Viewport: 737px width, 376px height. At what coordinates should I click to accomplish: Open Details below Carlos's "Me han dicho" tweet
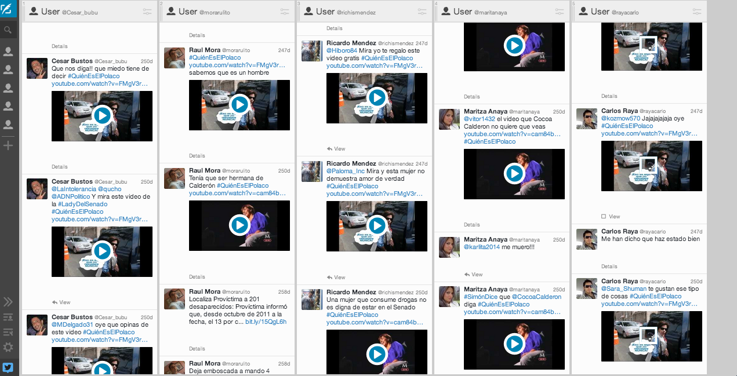click(x=609, y=267)
